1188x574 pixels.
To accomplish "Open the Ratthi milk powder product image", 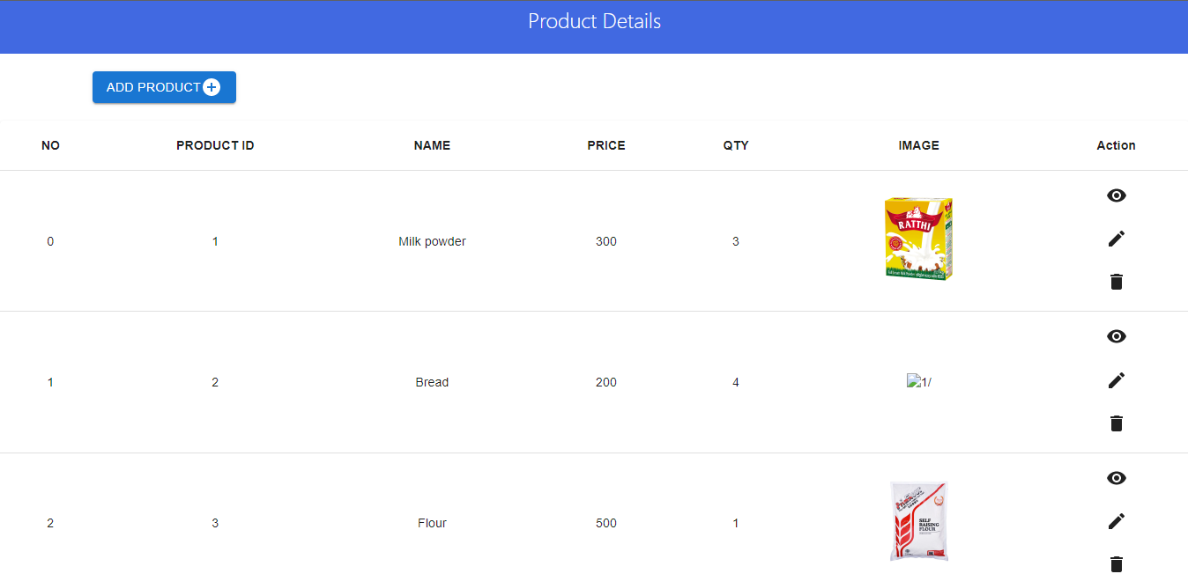I will pos(918,239).
